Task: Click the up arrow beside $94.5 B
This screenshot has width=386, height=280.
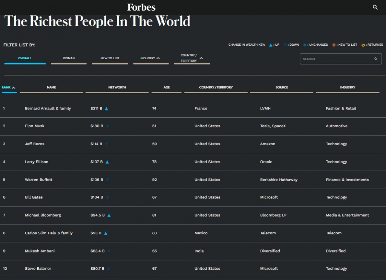Action: [x=109, y=215]
